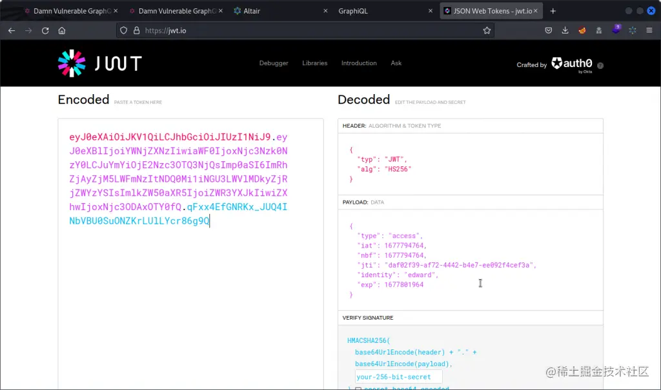Click the "type": "access" payload line

tap(390, 236)
